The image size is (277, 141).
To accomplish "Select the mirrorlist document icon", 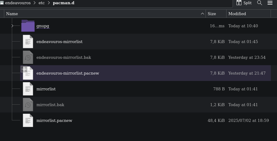I will pos(28,89).
